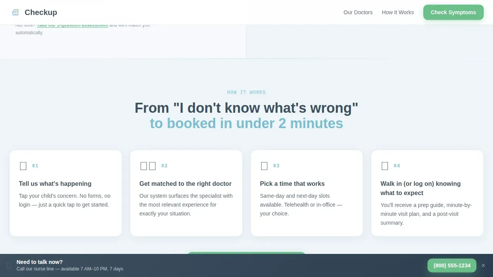
Task: Dismiss the nurse line banner
Action: pyautogui.click(x=483, y=265)
